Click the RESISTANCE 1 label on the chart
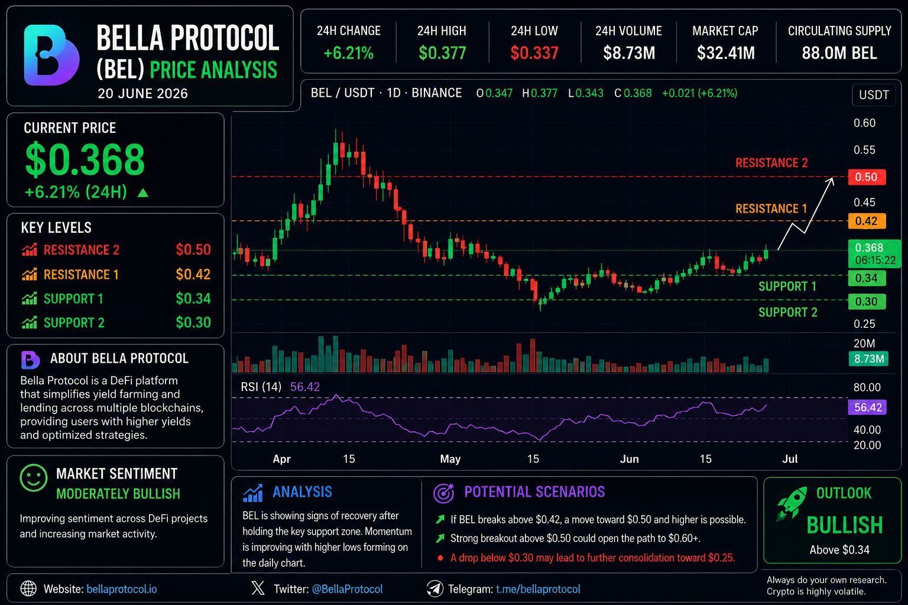908x605 pixels. pyautogui.click(x=771, y=209)
